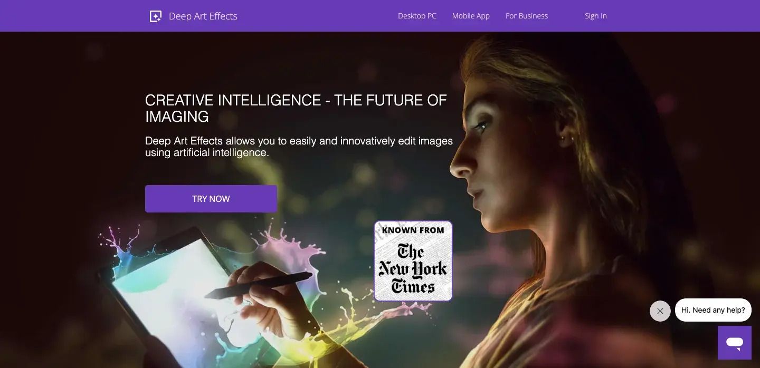The image size is (760, 368).
Task: Go to the For Business page
Action: [x=527, y=16]
